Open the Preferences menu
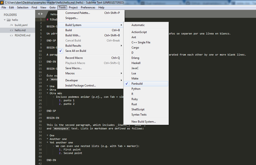This screenshot has width=256, height=165. pos(88,7)
